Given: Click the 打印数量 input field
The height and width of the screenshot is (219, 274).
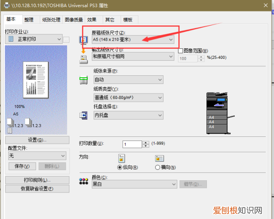Looking at the screenshot, I should pyautogui.click(x=132, y=144).
